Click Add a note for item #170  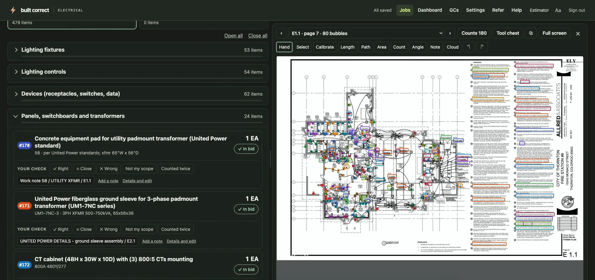[108, 181]
